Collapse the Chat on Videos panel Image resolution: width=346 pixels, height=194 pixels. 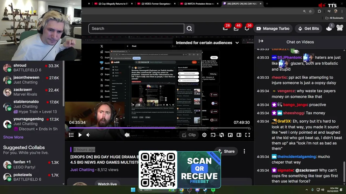pyautogui.click(x=261, y=41)
